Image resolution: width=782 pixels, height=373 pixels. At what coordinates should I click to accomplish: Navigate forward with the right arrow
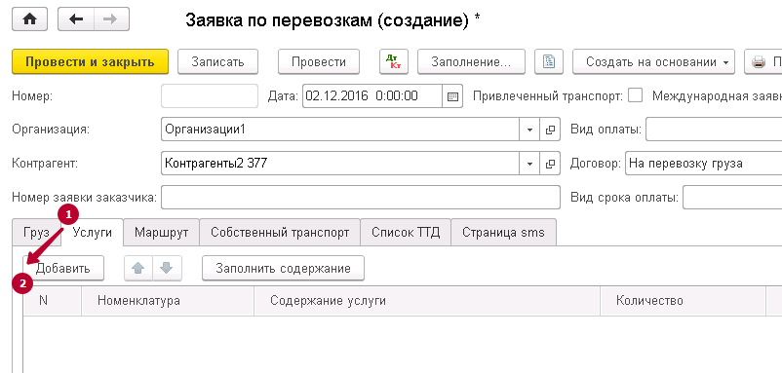click(111, 19)
